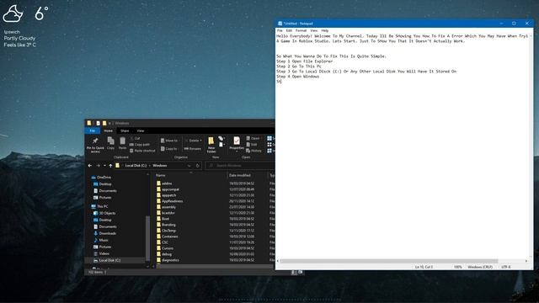The image size is (539, 303).
Task: Open the Edit menu in Notepad
Action: tap(289, 30)
